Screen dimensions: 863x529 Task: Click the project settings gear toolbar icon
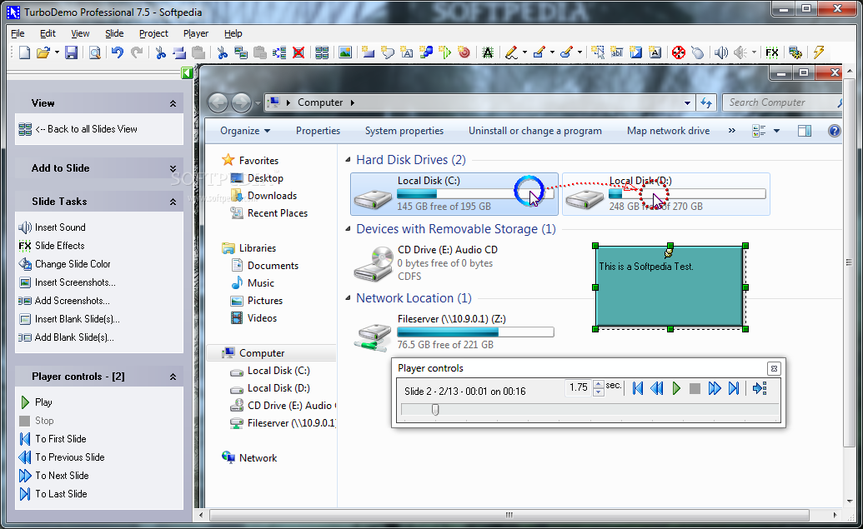[x=795, y=52]
